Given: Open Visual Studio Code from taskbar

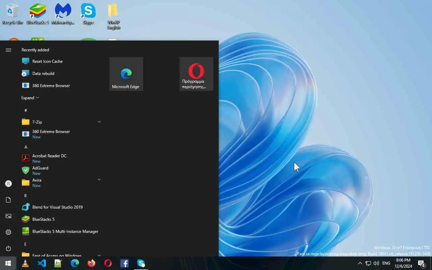Looking at the screenshot, I should click(42, 263).
